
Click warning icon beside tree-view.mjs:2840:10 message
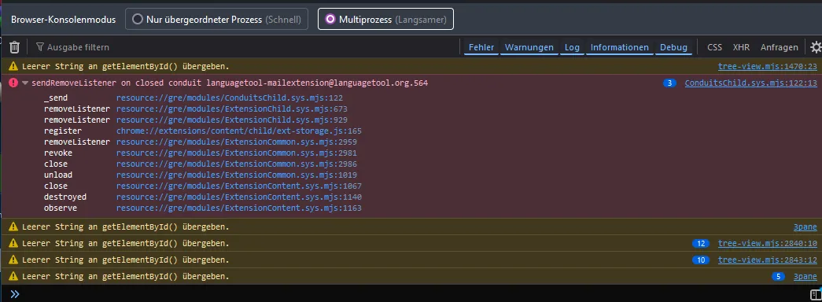click(13, 243)
